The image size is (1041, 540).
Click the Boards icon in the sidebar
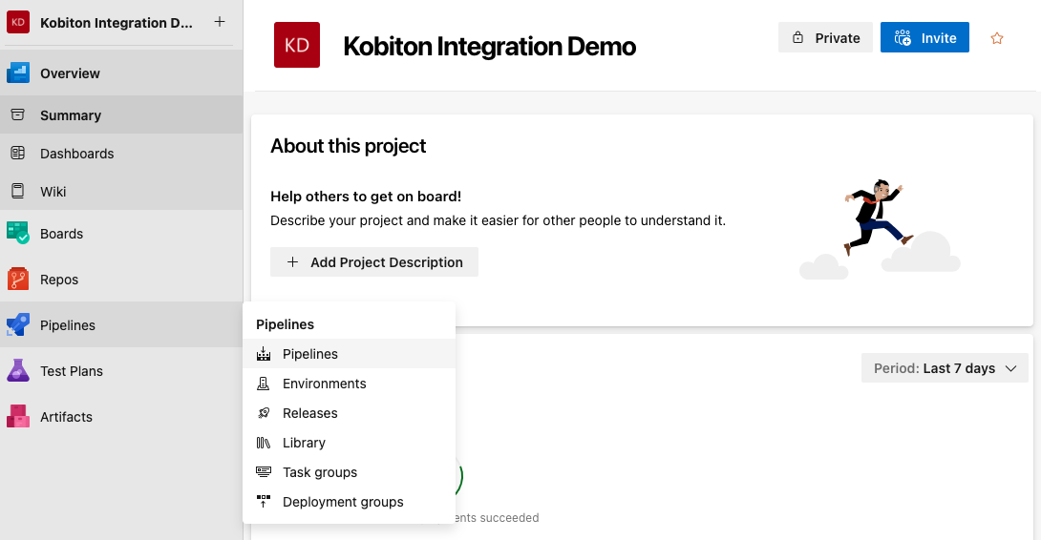pyautogui.click(x=18, y=233)
